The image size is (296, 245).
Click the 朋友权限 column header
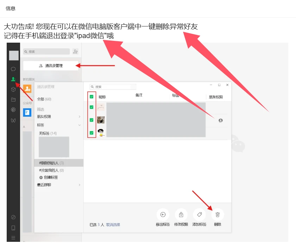(216, 97)
